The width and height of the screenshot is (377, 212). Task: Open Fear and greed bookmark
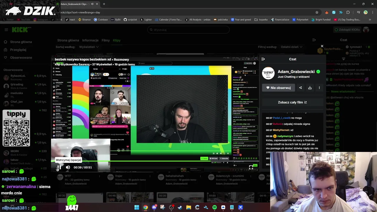pyautogui.click(x=241, y=20)
